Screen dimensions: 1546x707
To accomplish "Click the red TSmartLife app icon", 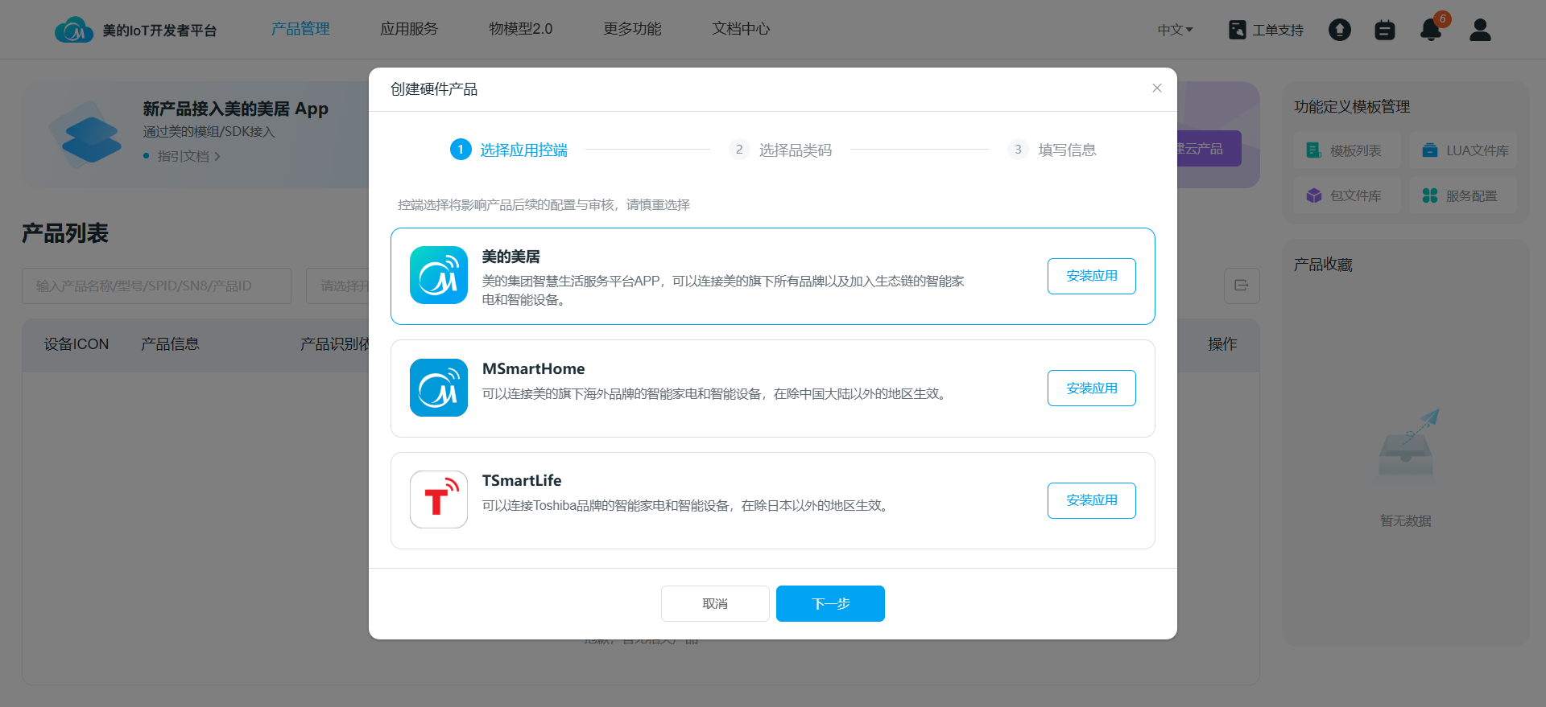I will pos(438,499).
